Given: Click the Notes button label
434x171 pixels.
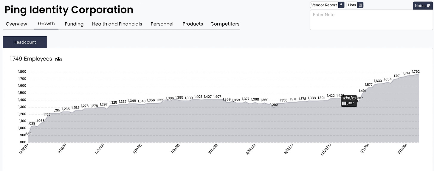Looking at the screenshot, I should pos(420,6).
